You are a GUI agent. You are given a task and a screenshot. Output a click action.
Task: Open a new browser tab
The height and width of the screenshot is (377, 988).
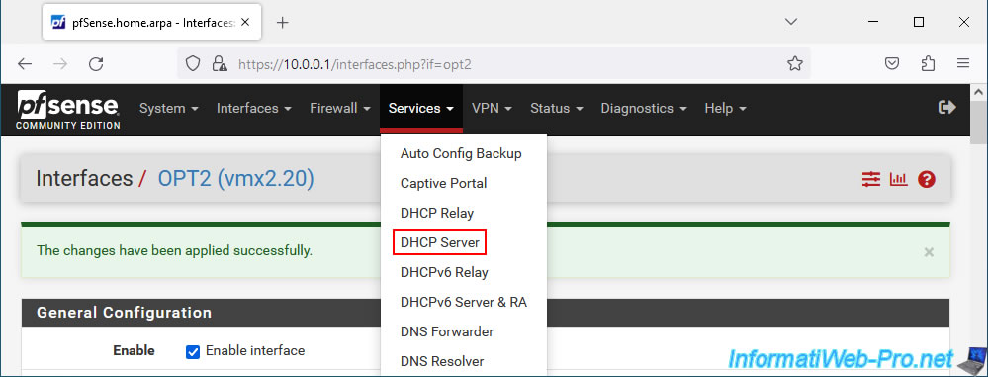282,23
